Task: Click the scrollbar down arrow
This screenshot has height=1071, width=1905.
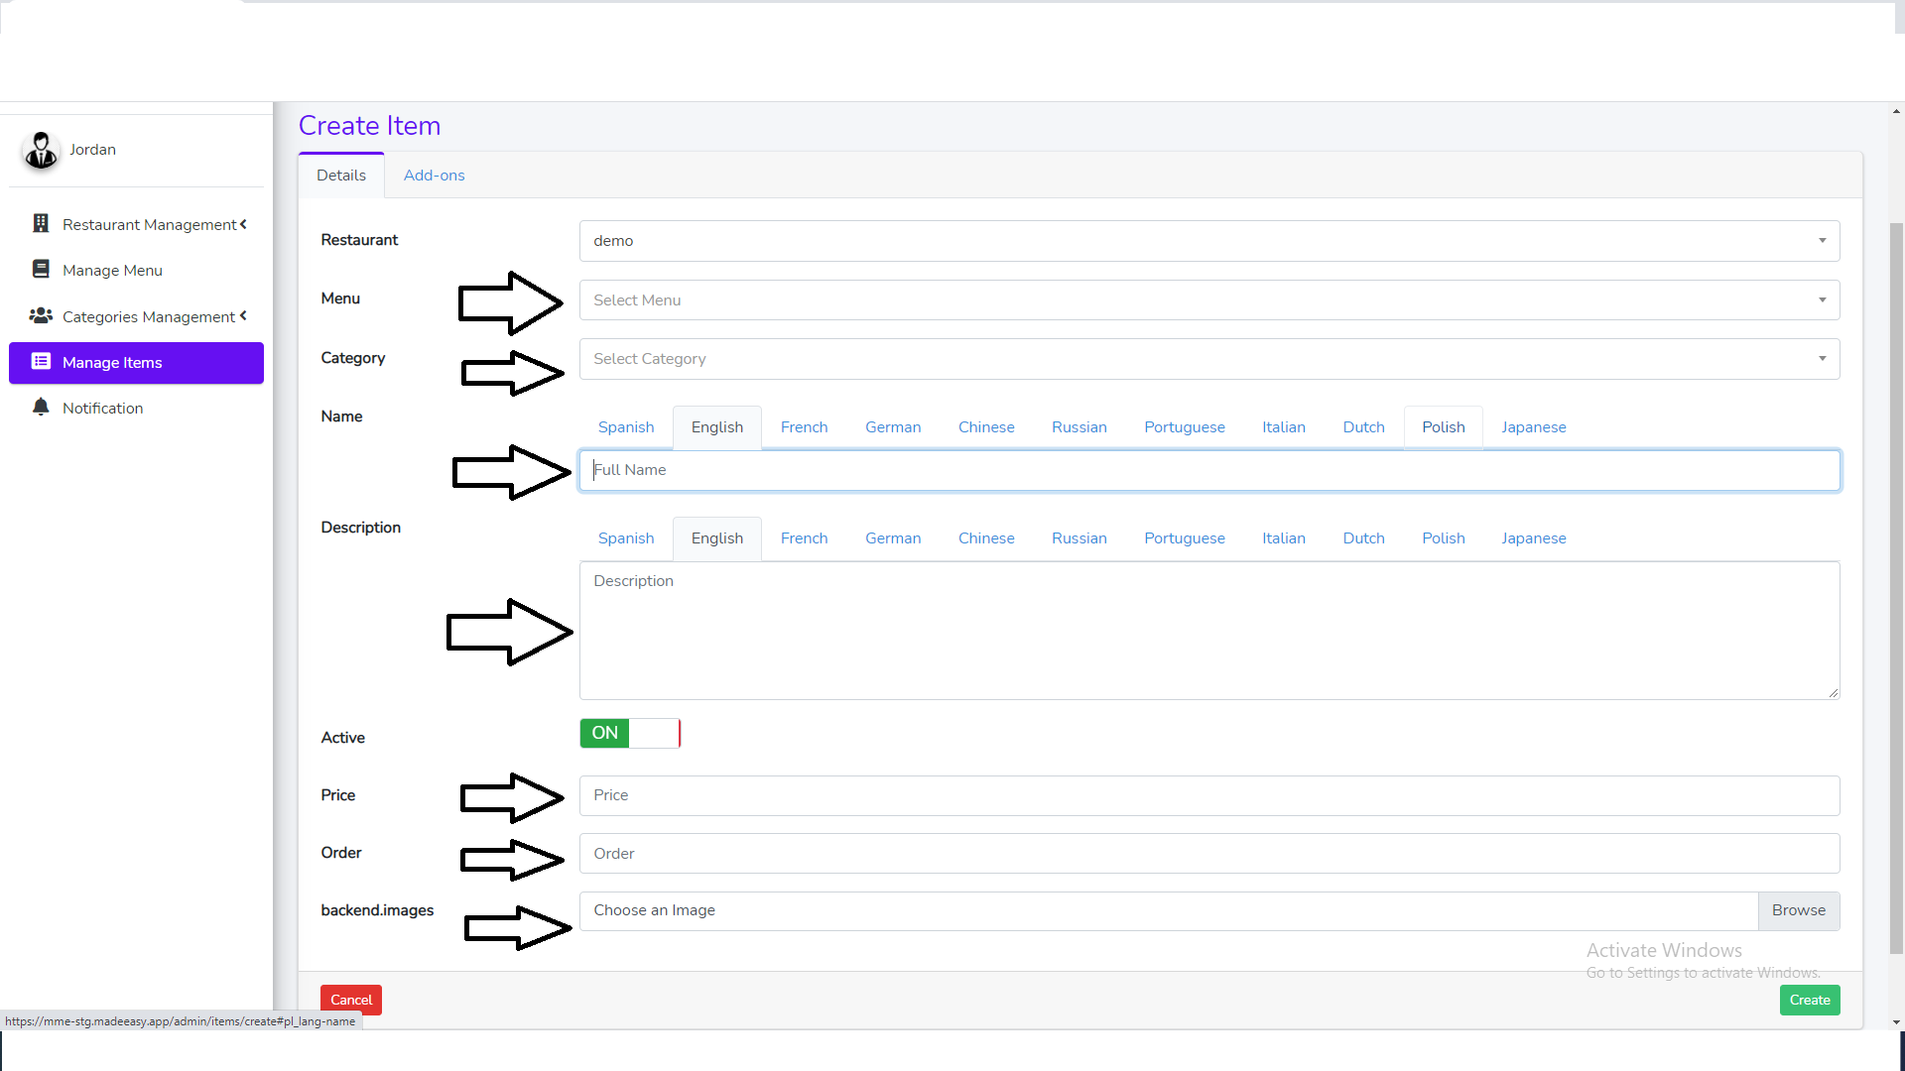Action: 1897,1021
